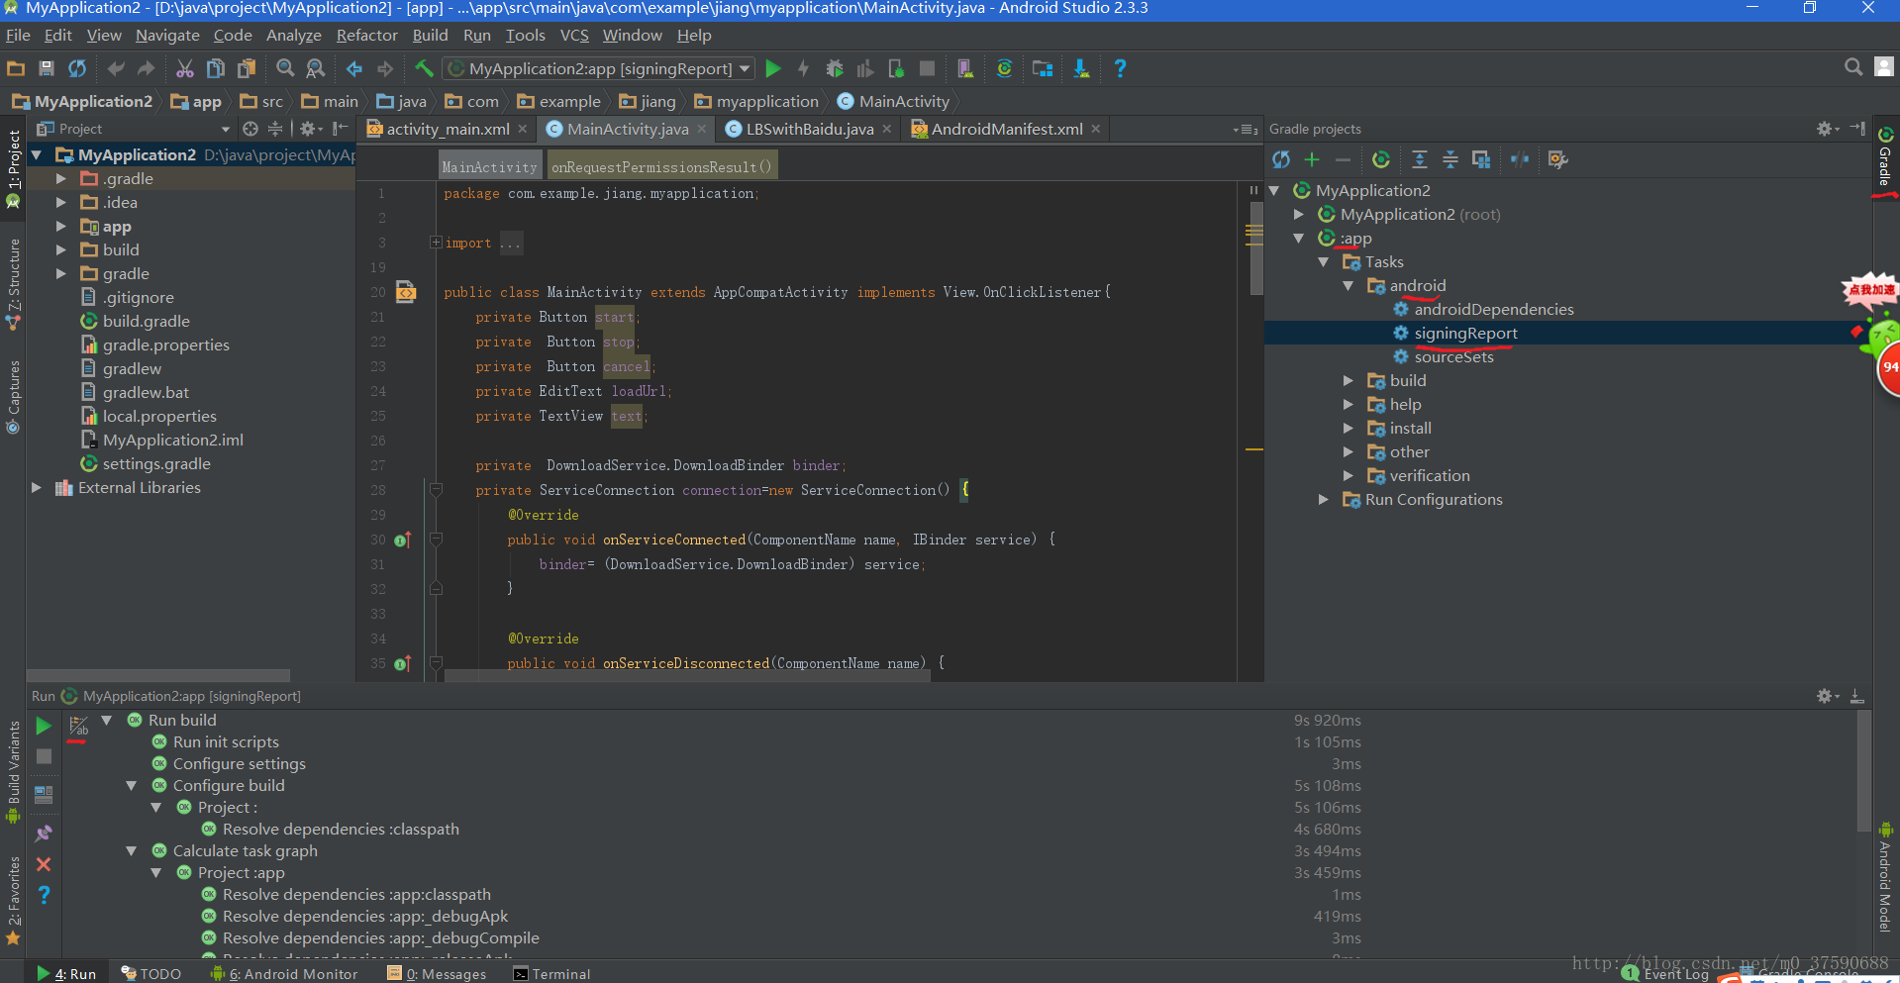Close the Run panel with red X

44,864
